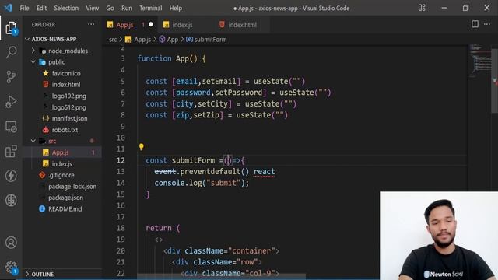Open the View menu
Screen dimensions: 498x280
(x=92, y=9)
